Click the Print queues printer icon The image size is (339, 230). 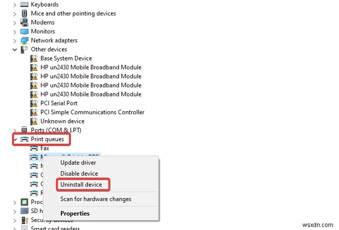24,139
